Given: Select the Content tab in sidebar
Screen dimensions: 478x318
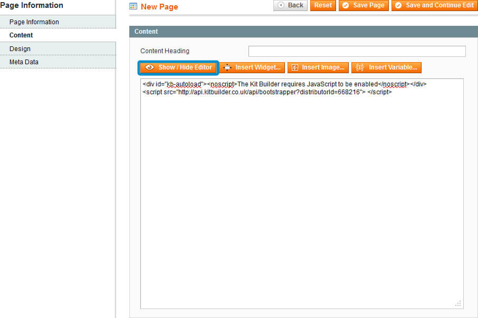Looking at the screenshot, I should 58,35.
